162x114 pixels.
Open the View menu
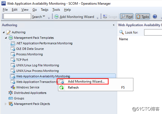25,10
